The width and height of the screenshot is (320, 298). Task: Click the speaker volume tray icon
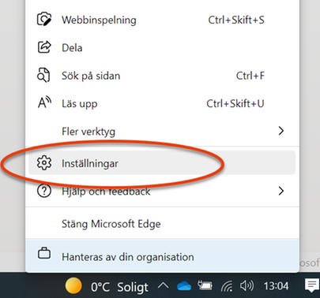pyautogui.click(x=247, y=285)
